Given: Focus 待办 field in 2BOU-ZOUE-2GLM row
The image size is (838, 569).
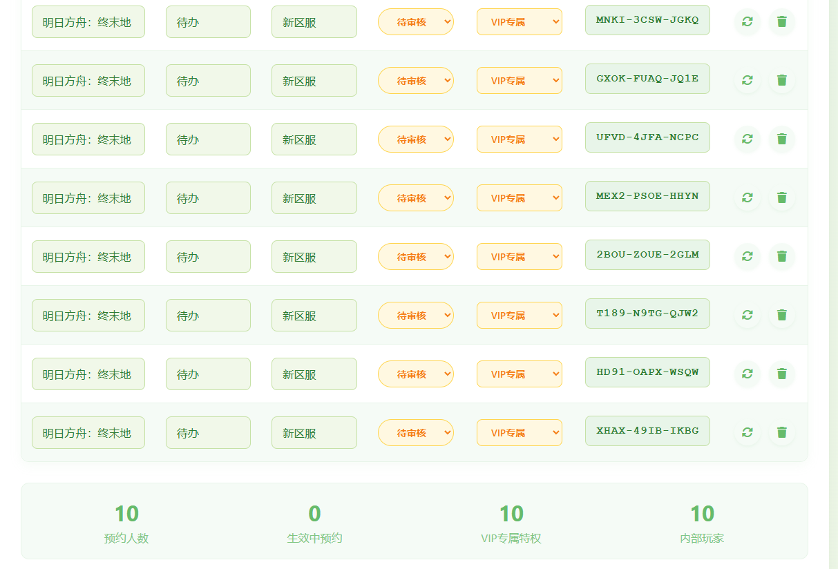Looking at the screenshot, I should pyautogui.click(x=208, y=257).
